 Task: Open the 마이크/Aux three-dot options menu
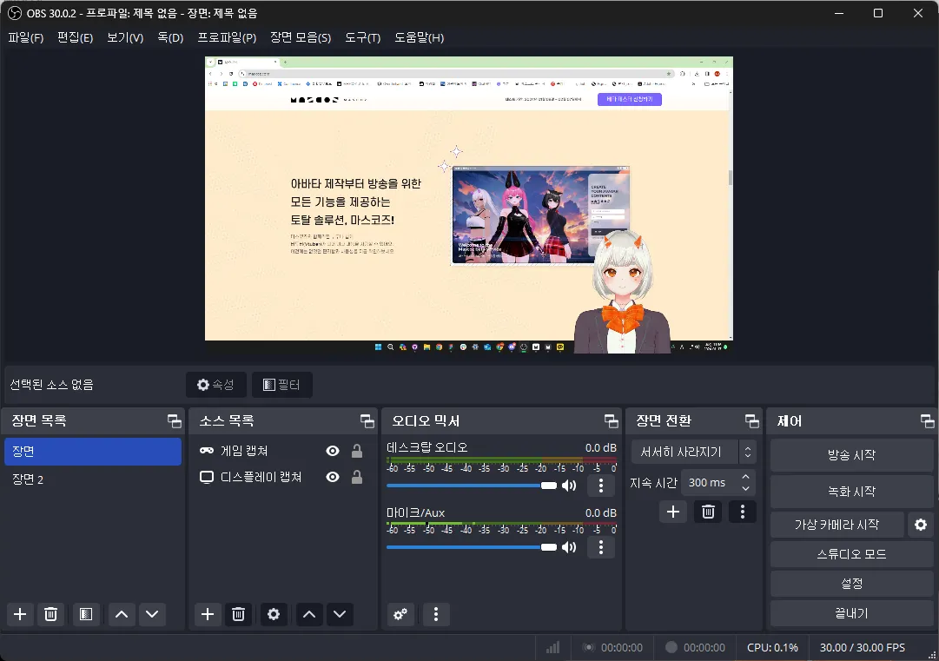coord(600,547)
